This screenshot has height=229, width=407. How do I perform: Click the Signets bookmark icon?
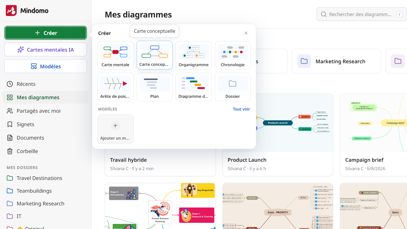(x=10, y=124)
